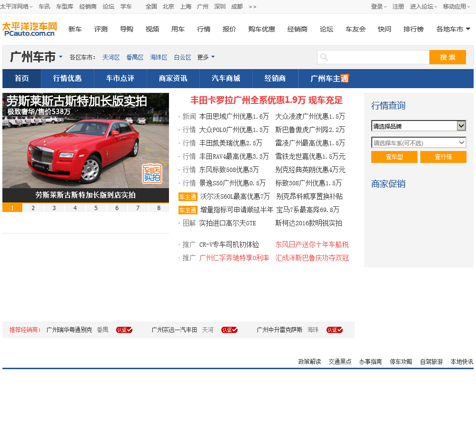Viewport: 476px width, 433px height.
Task: Open the 汽车商城 tab
Action: [226, 79]
